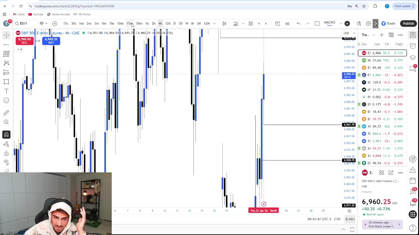Create a new price alert

278,23
